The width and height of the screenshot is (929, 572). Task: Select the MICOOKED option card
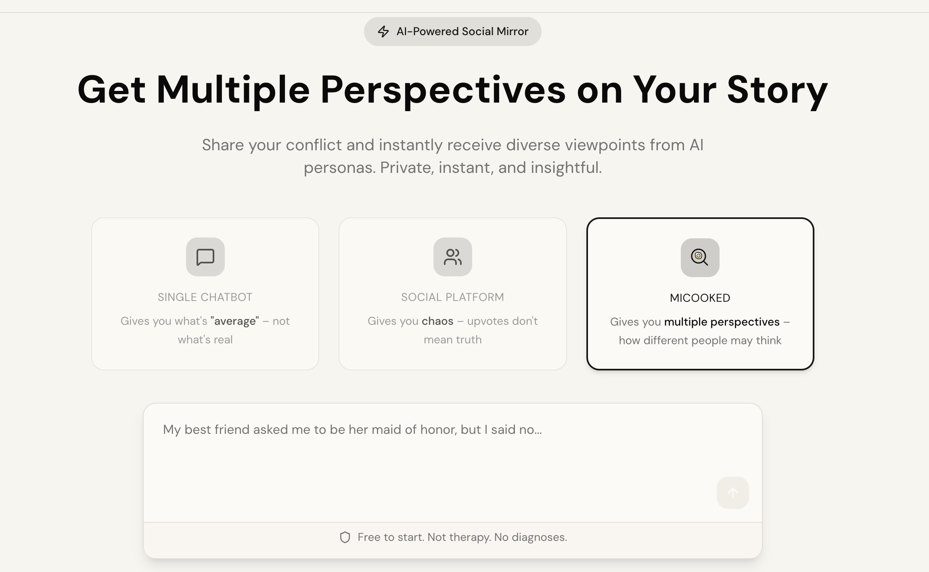pos(700,294)
